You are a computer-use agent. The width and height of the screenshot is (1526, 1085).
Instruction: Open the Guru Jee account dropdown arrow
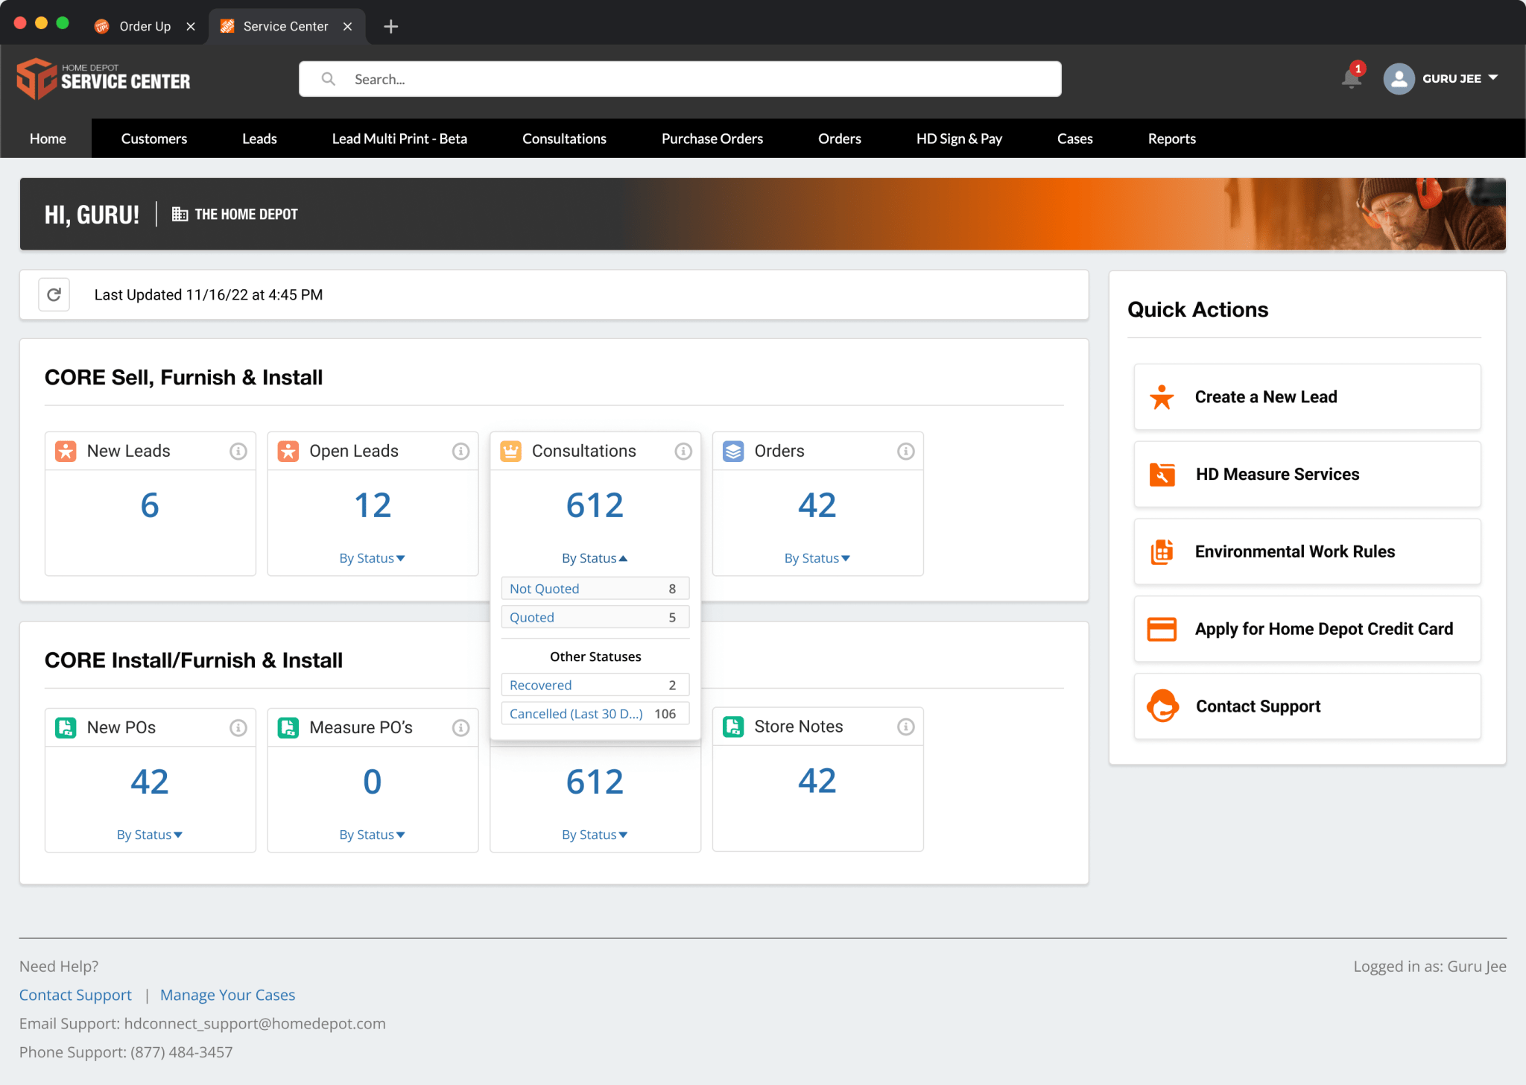tap(1492, 78)
